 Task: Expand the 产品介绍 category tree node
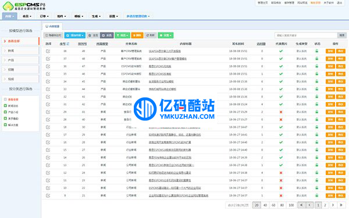pos(5,112)
